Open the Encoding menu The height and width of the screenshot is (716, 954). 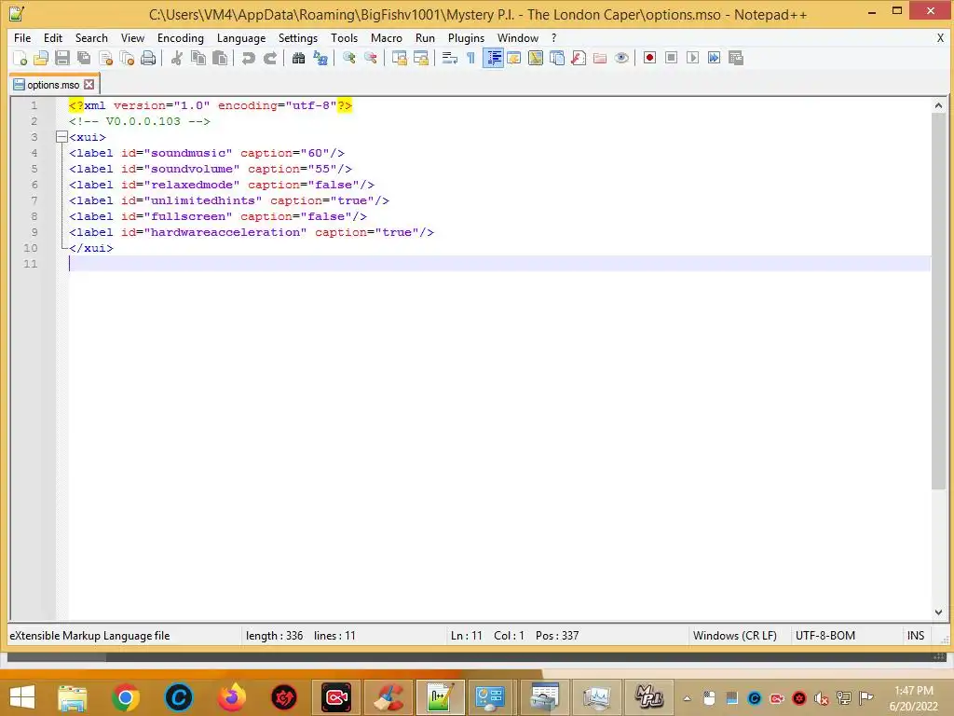click(x=181, y=37)
